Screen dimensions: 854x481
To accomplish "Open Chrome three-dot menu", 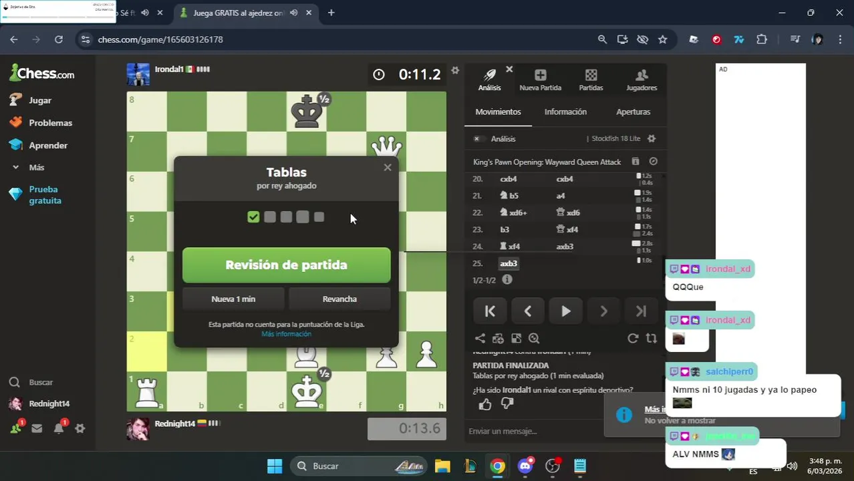I will click(x=840, y=39).
